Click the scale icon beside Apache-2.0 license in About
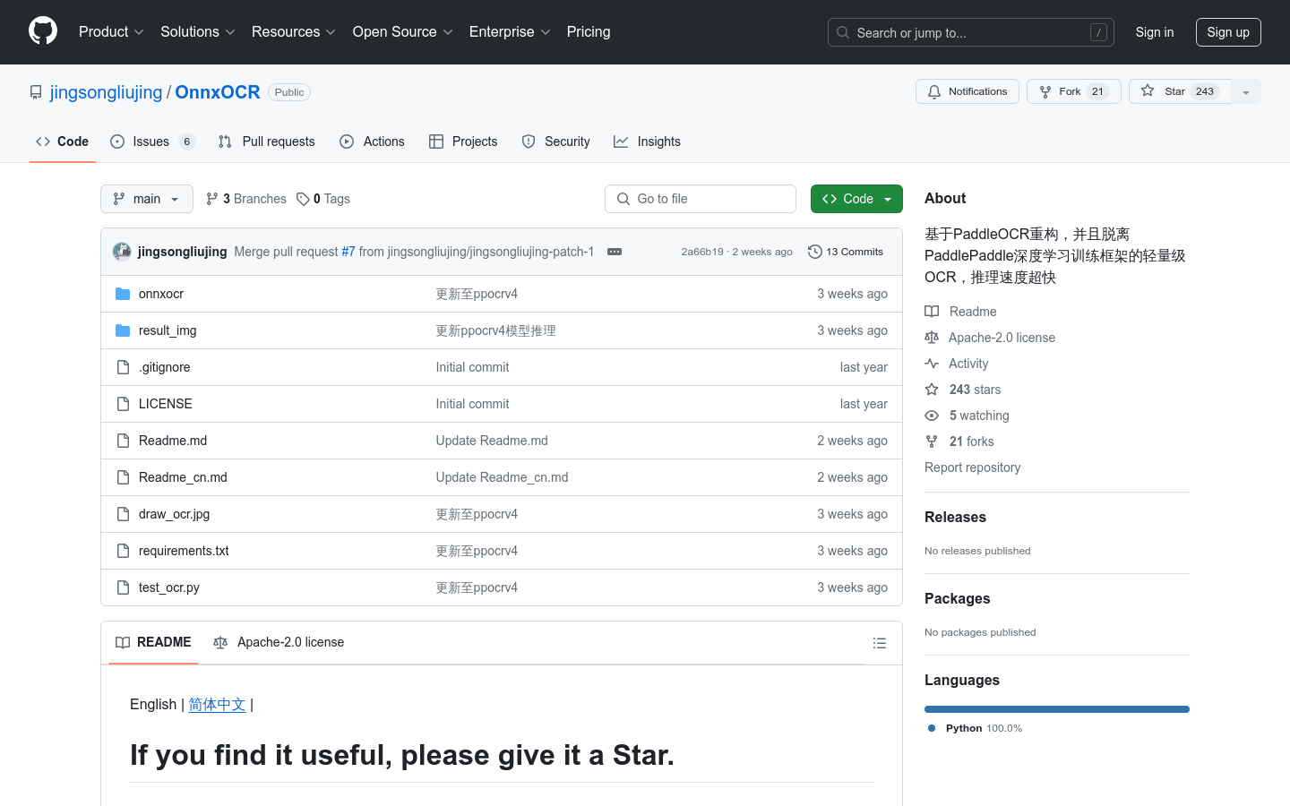Viewport: 1290px width, 806px height. pyautogui.click(x=932, y=338)
